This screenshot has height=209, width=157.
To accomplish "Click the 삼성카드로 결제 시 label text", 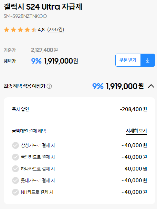I will (38, 145).
